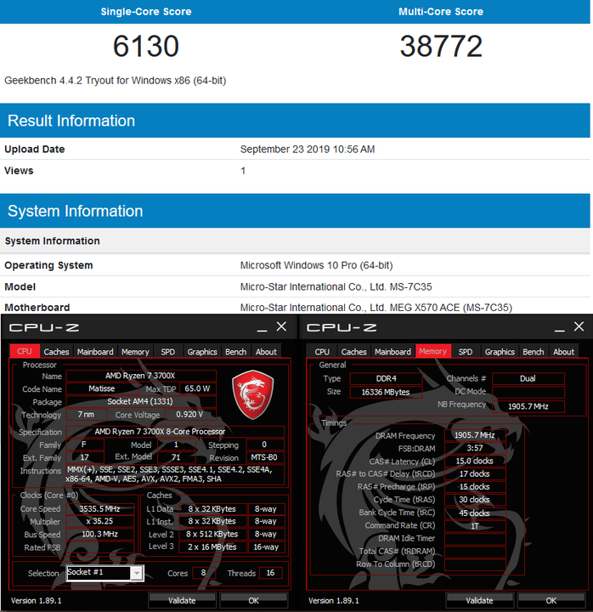Open Graphics tab in right CPU-Z window
The height and width of the screenshot is (612, 593).
[x=500, y=351]
